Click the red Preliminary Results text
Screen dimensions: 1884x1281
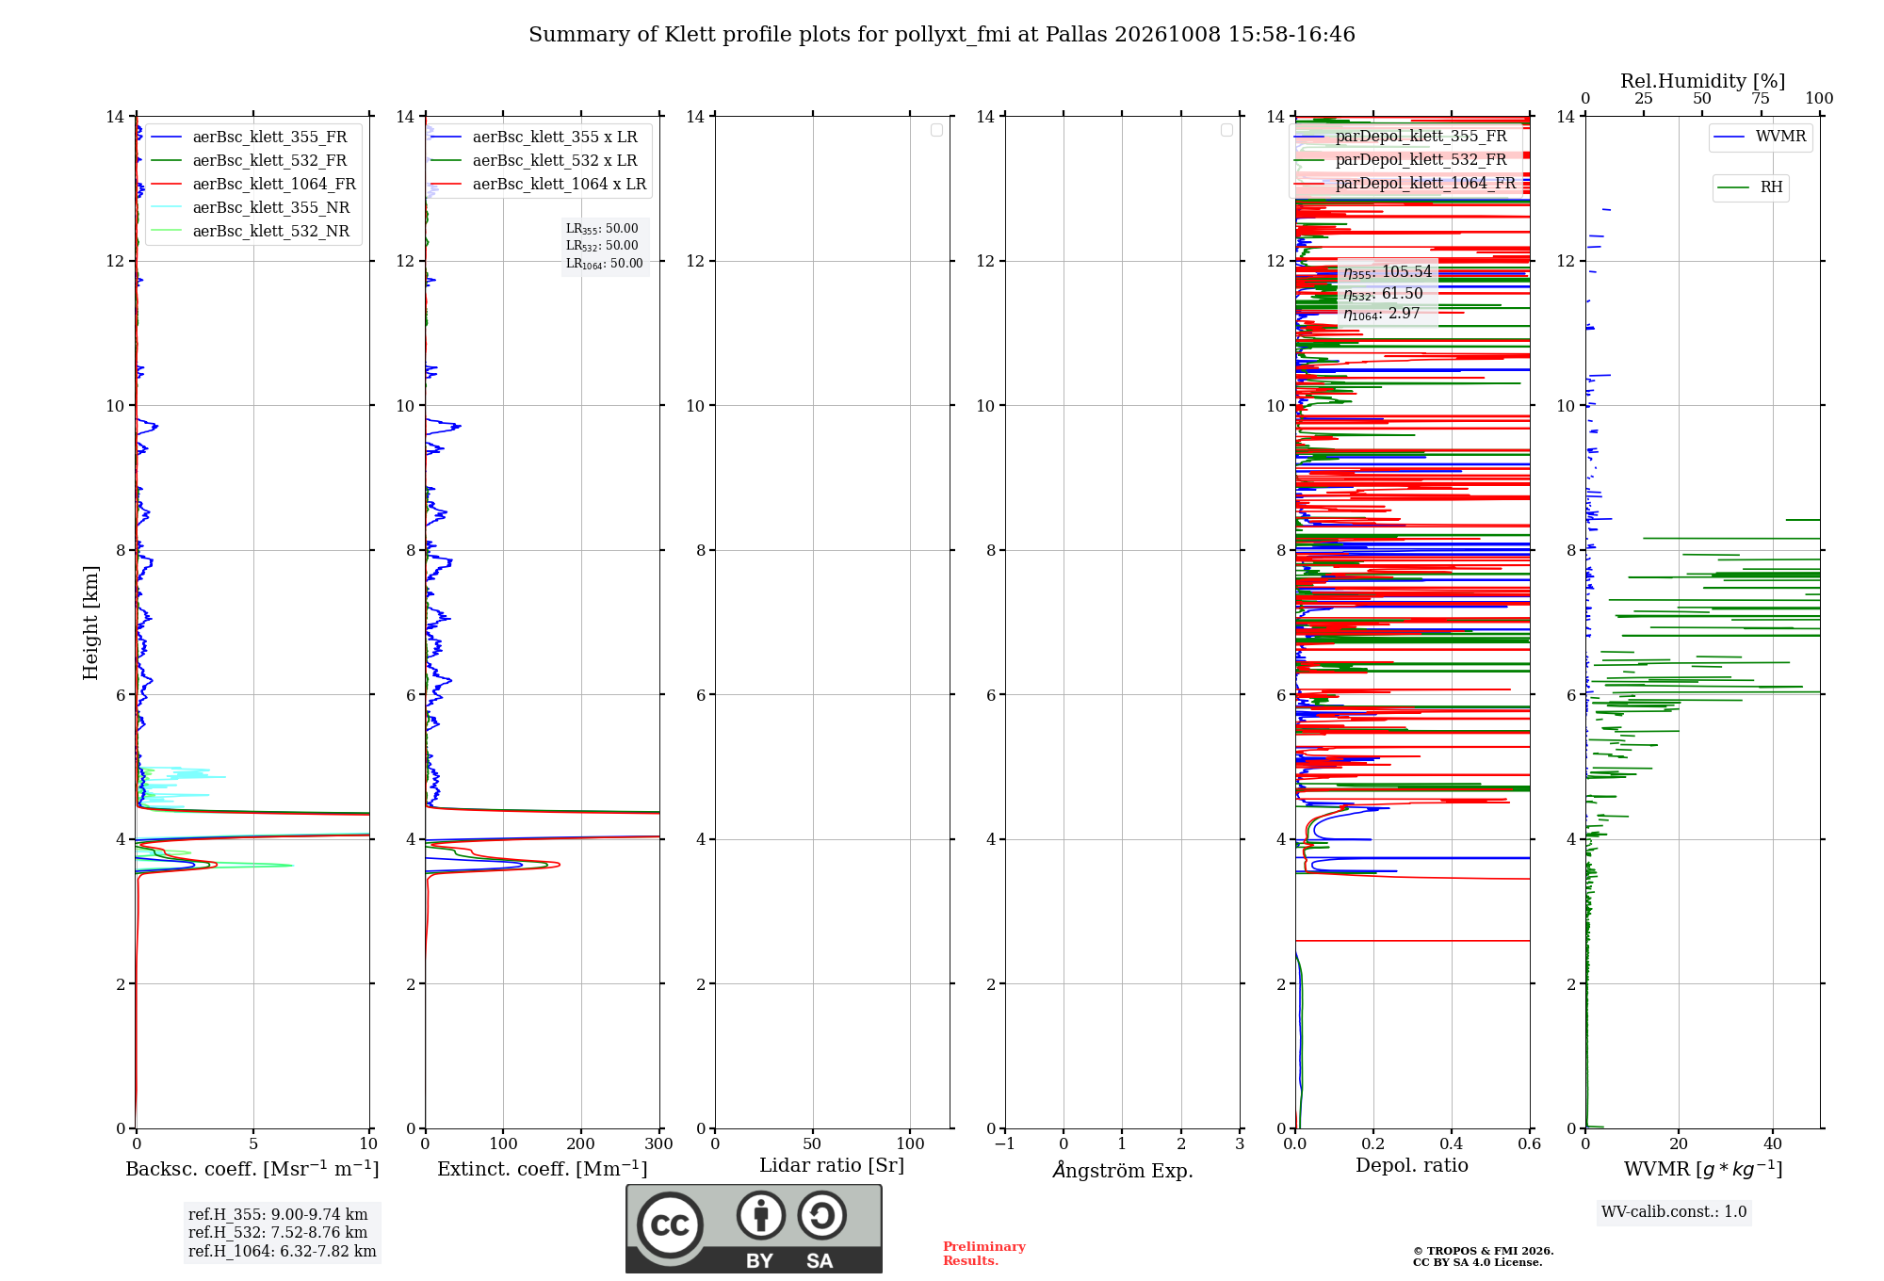[984, 1254]
